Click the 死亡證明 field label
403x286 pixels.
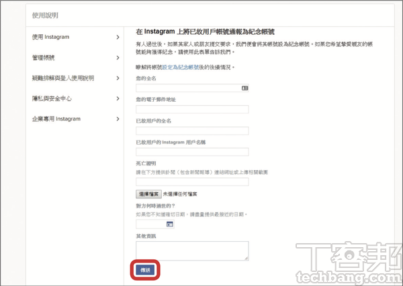(146, 163)
